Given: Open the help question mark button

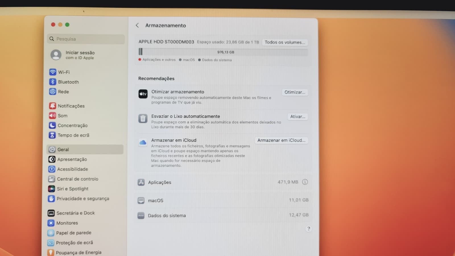Looking at the screenshot, I should pos(309,228).
